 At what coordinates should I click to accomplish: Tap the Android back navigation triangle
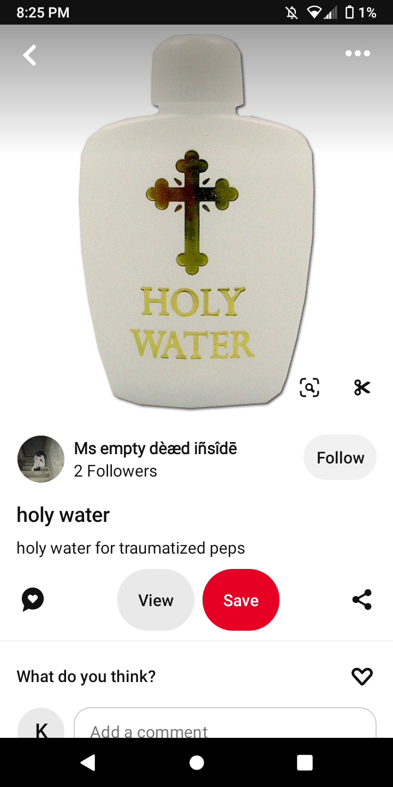click(x=88, y=762)
